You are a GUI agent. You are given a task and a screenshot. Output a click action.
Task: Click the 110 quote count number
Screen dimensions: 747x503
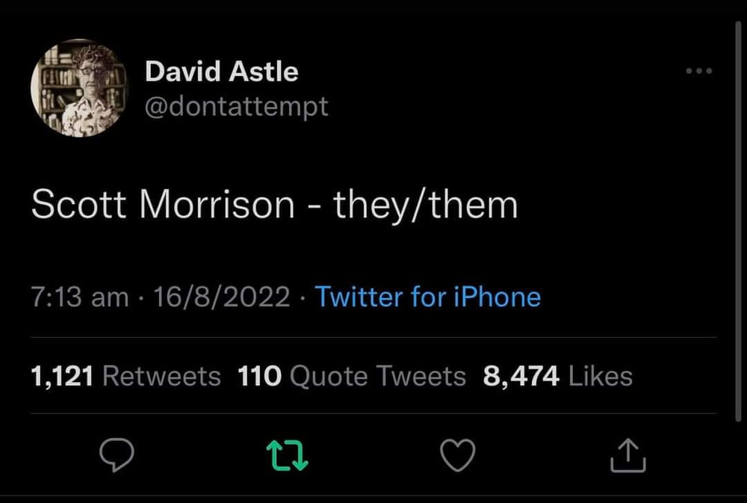pos(259,376)
